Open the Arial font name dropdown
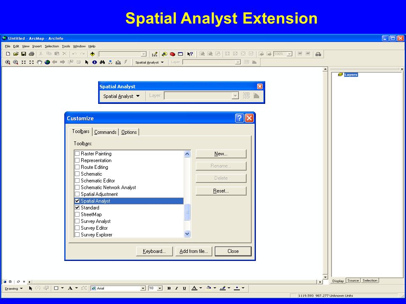This screenshot has height=304, width=406. point(143,288)
